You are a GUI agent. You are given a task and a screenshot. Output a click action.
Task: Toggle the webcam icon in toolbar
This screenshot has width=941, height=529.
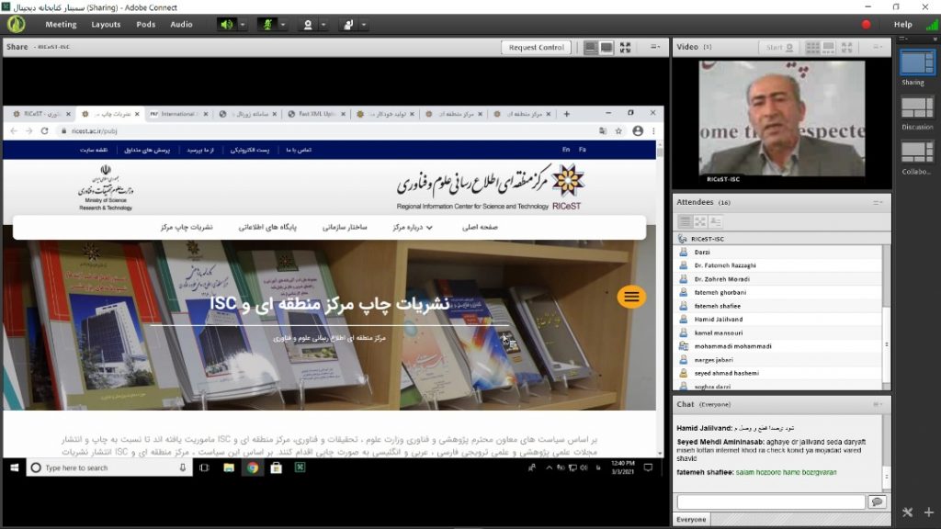(308, 25)
